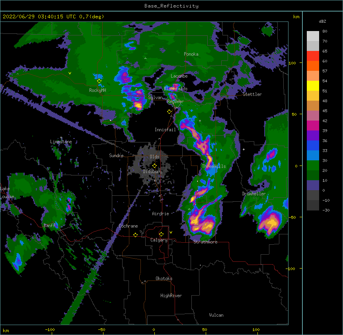Click the Vulcan city label

[216, 315]
